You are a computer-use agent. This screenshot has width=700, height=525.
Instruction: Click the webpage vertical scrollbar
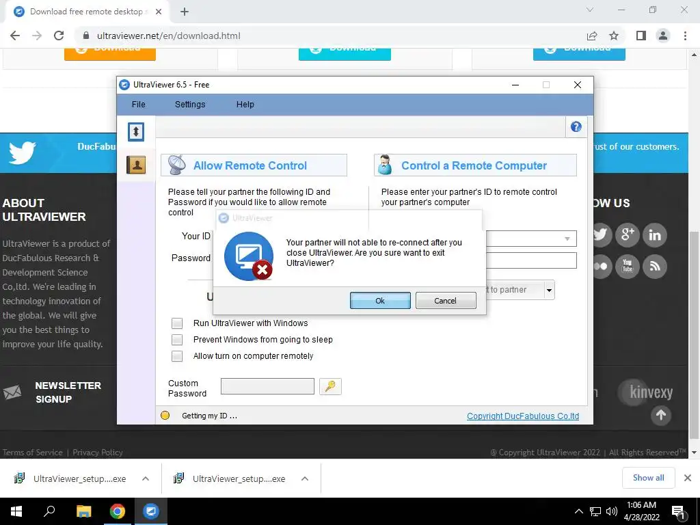tap(694, 335)
